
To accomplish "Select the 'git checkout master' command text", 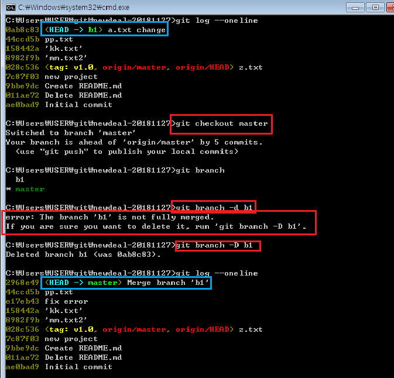I will point(222,123).
